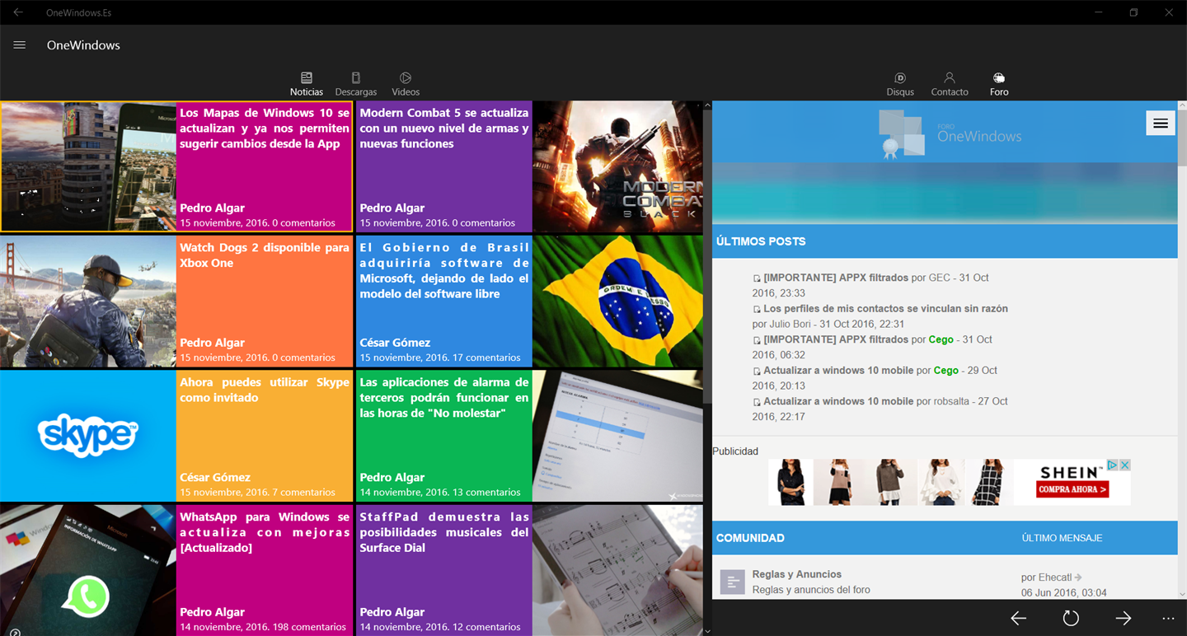Open forum post by GEC APPX filtrados

point(836,278)
